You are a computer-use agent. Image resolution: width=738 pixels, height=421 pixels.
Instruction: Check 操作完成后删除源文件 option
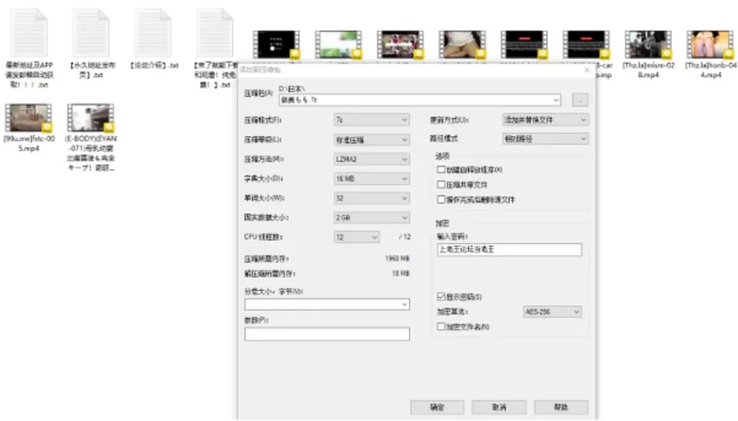pos(441,200)
